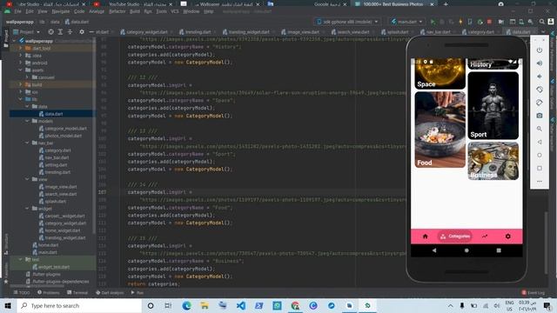Open new browser tab with plus button
The width and height of the screenshot is (557, 313).
pos(446,4)
